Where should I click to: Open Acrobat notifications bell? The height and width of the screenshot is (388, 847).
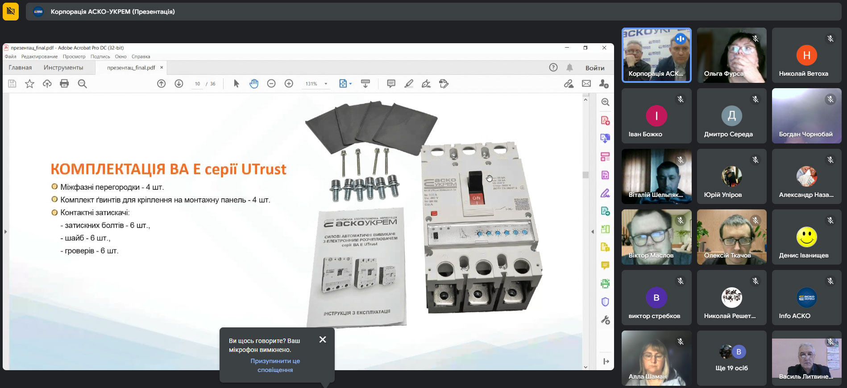(x=570, y=68)
